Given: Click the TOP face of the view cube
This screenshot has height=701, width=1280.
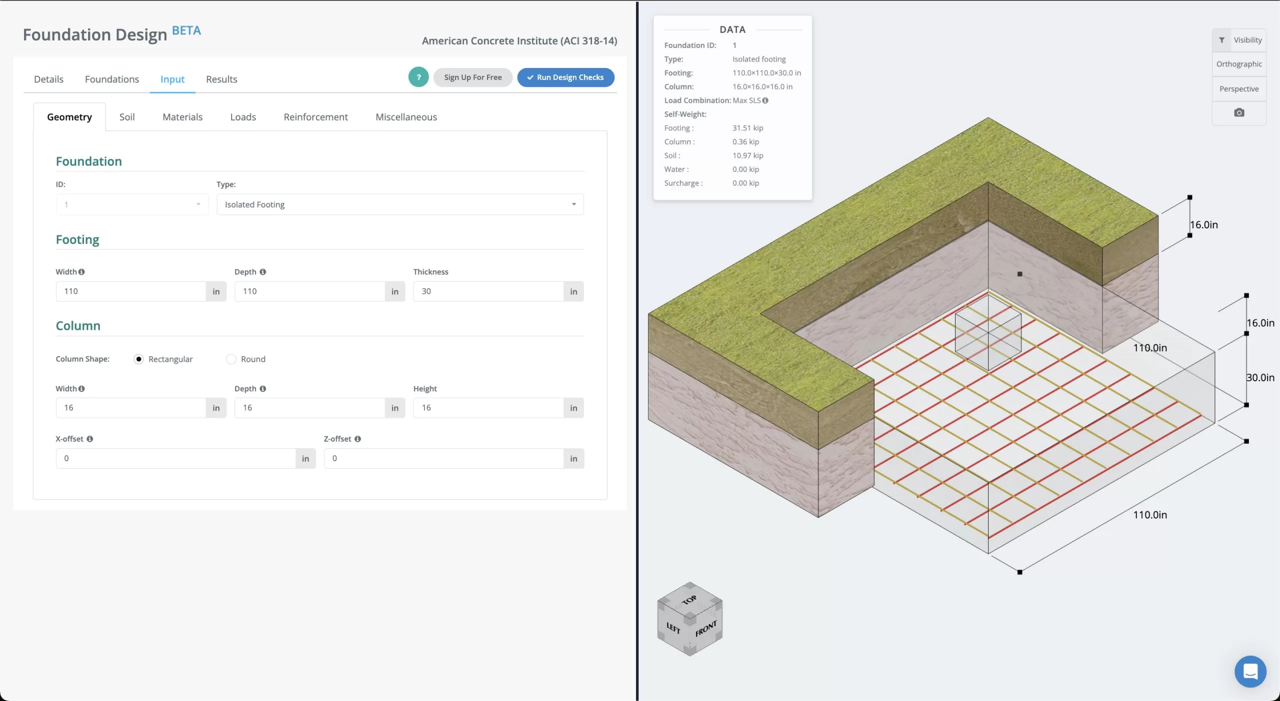Looking at the screenshot, I should [x=689, y=600].
